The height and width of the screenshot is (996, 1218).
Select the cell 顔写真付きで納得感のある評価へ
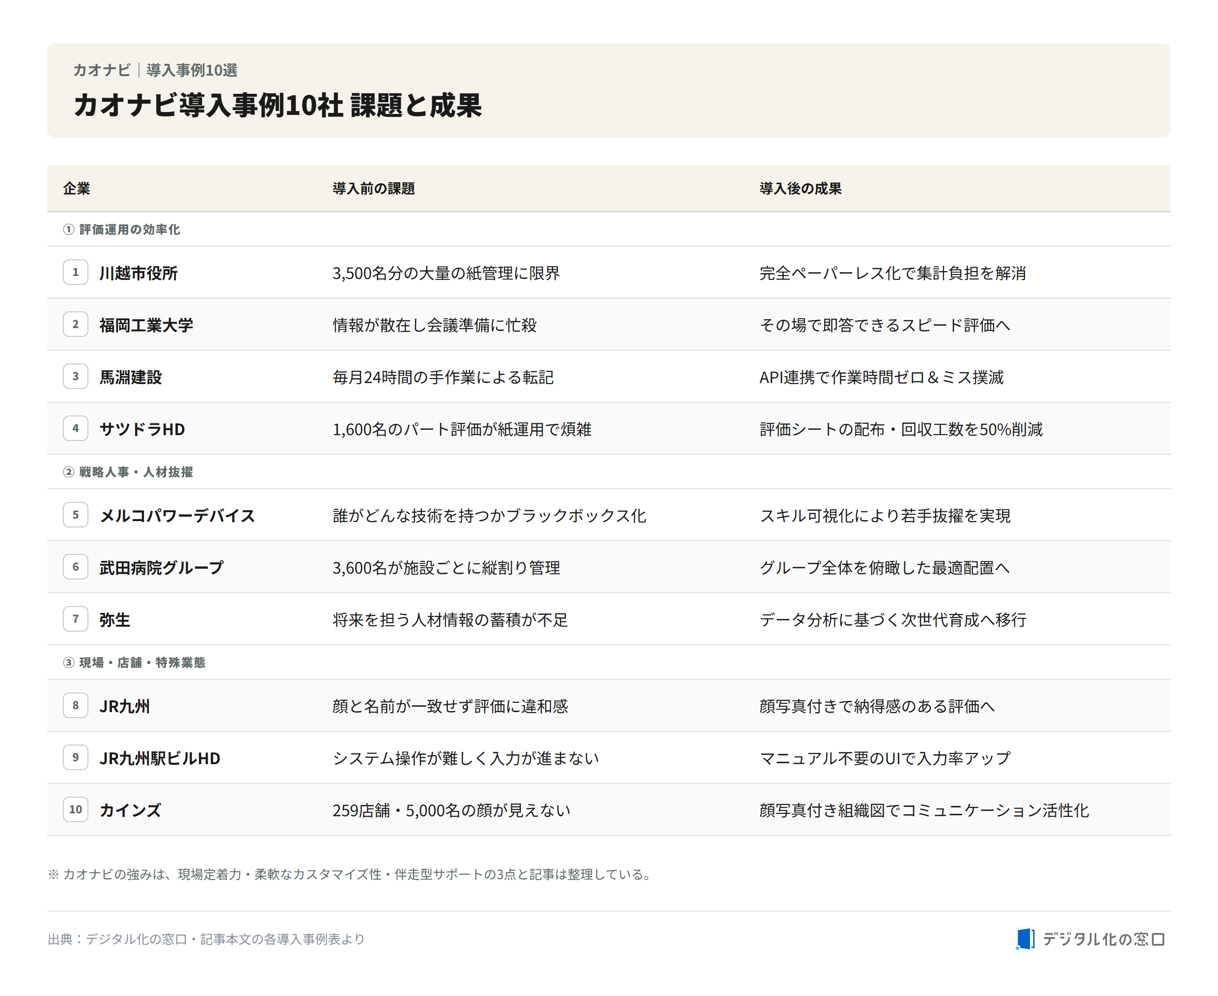click(877, 706)
